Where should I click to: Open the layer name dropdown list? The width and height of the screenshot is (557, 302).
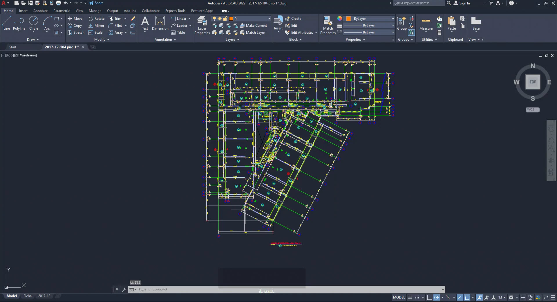tap(269, 19)
